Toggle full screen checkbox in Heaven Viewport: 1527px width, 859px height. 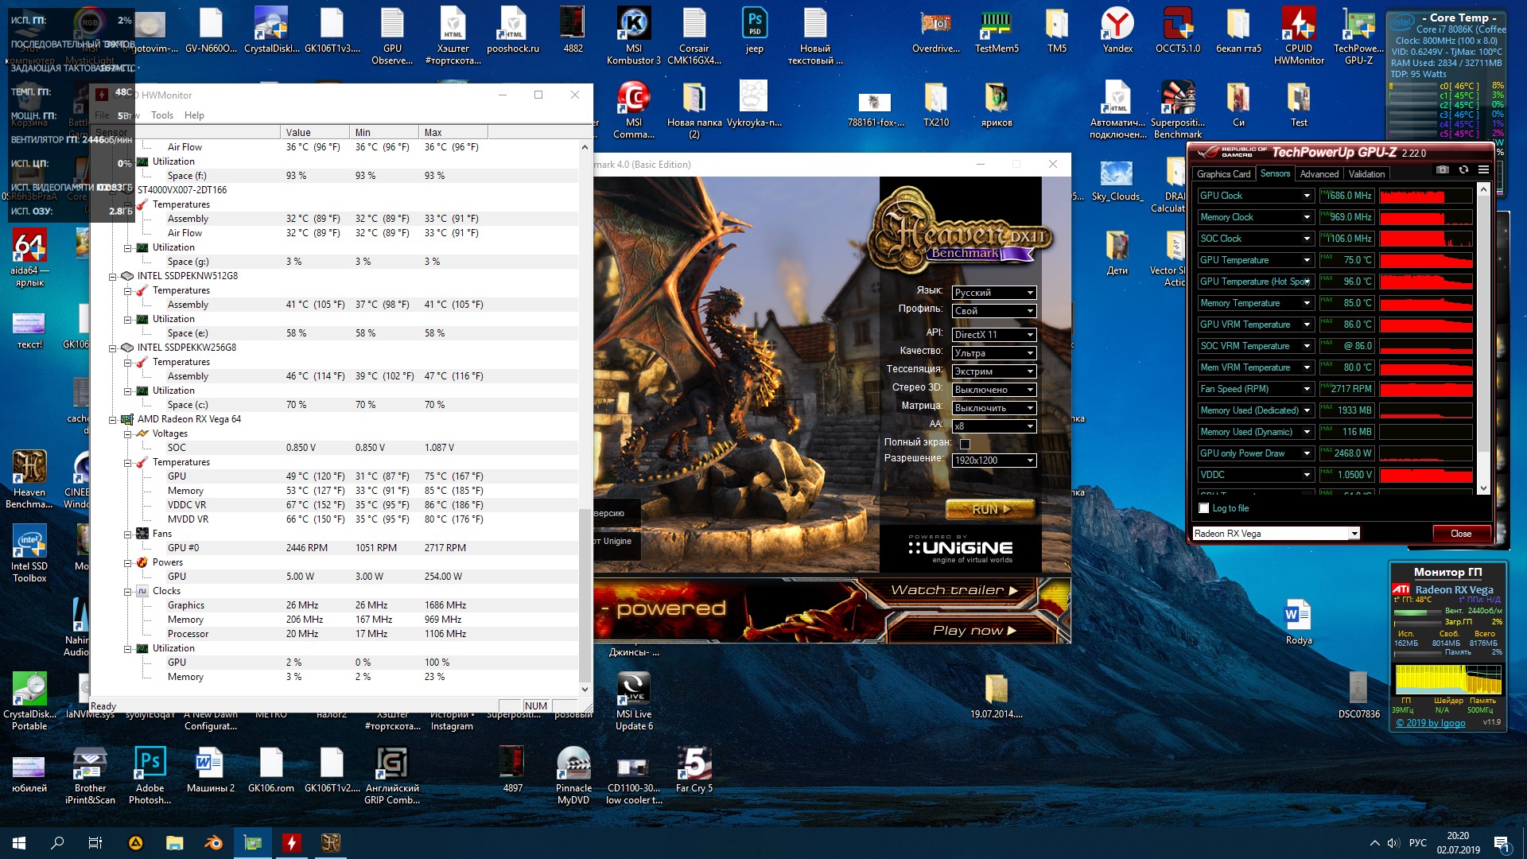pyautogui.click(x=965, y=444)
